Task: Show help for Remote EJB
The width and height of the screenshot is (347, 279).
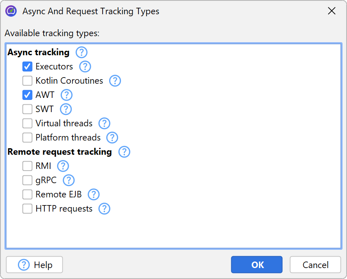Action: pyautogui.click(x=94, y=195)
